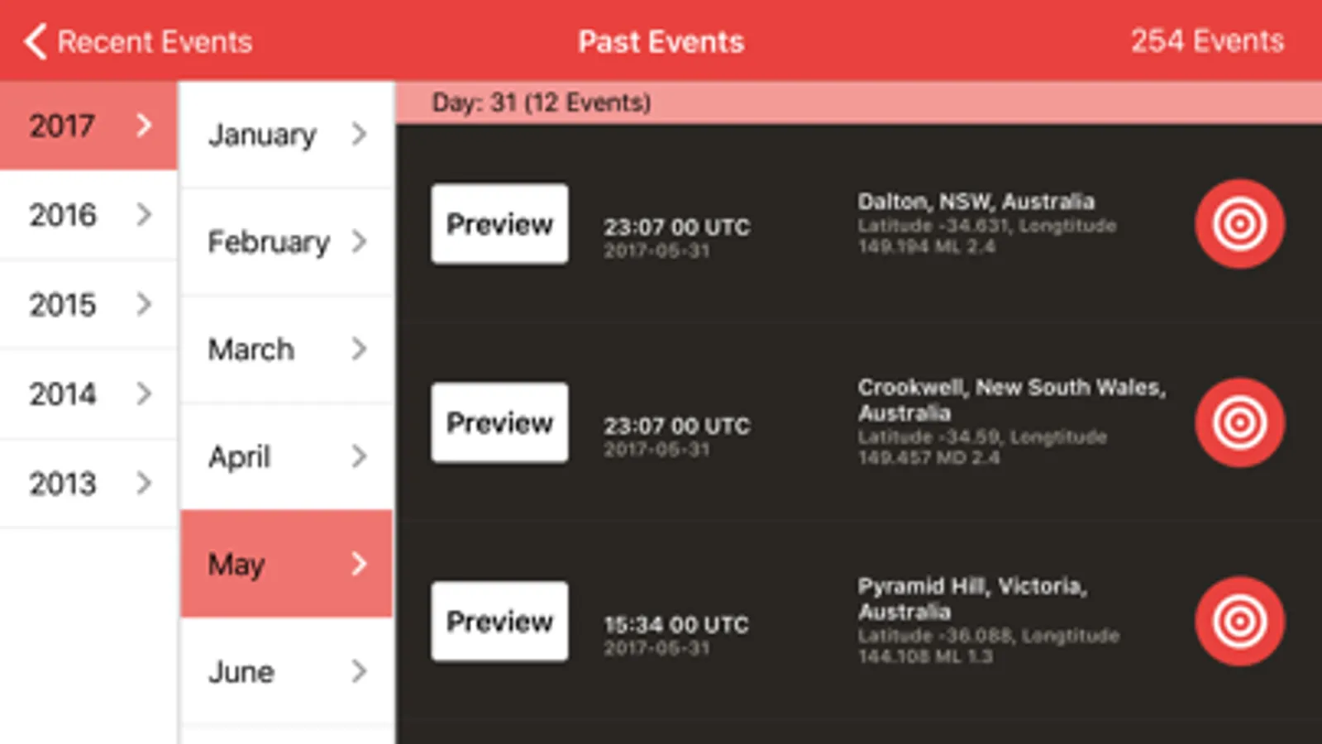Tap the target icon for Crookwell event

click(1239, 422)
